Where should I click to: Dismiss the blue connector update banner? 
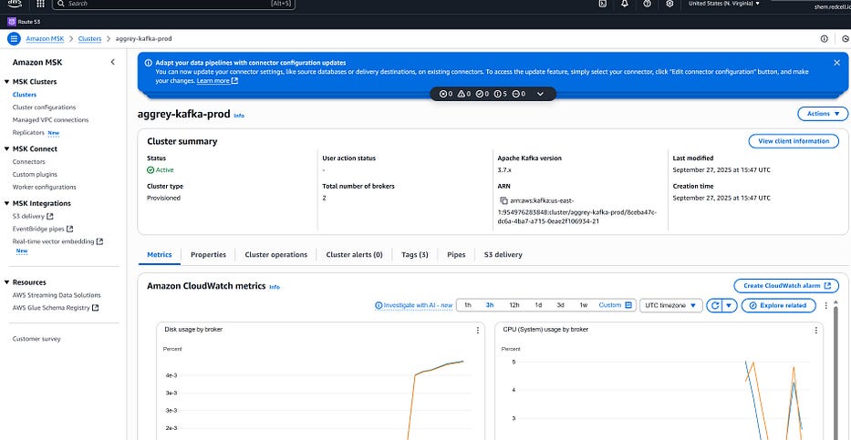836,62
